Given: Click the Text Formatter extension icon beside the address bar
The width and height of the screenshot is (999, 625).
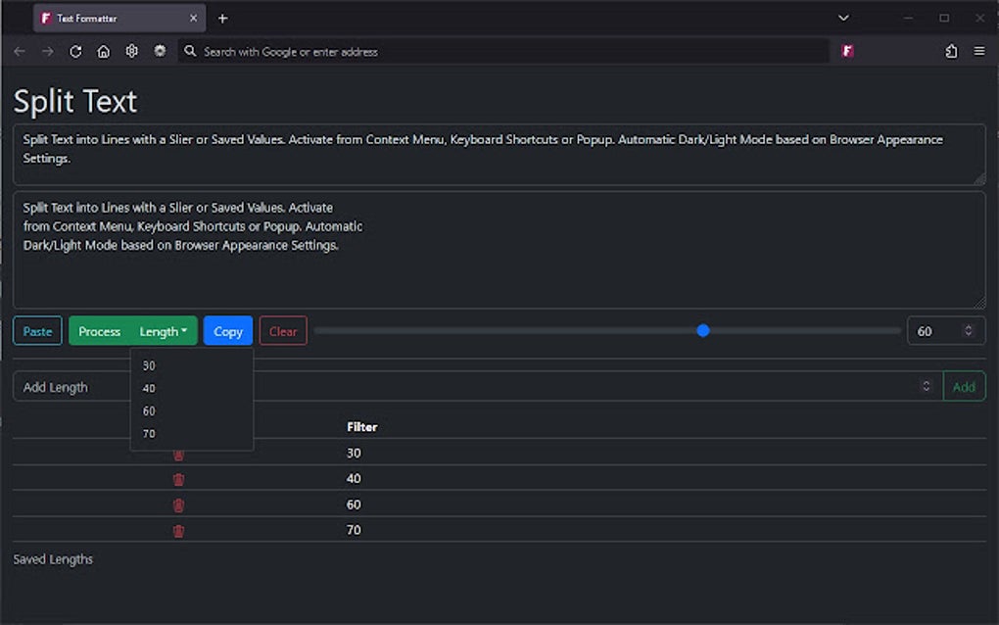Looking at the screenshot, I should coord(847,51).
